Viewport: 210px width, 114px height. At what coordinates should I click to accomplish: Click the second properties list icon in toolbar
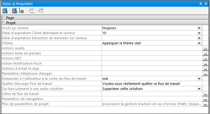(15, 11)
